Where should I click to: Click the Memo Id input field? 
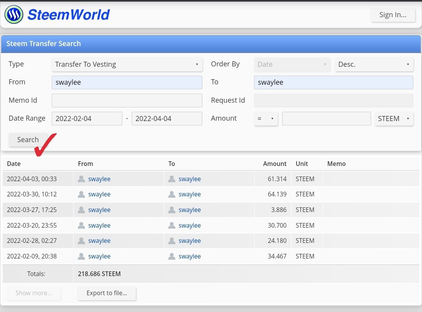(127, 100)
